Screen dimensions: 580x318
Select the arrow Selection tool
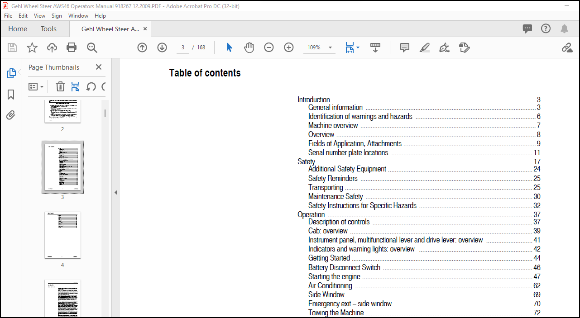[229, 47]
